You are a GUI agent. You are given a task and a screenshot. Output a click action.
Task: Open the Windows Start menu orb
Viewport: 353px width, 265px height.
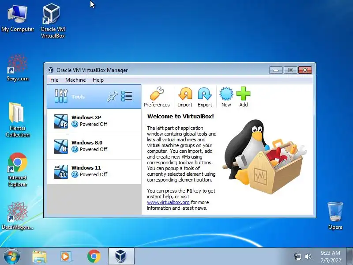pyautogui.click(x=12, y=256)
